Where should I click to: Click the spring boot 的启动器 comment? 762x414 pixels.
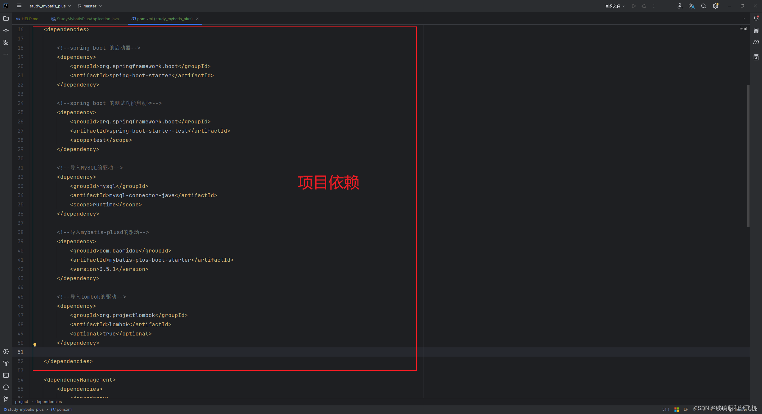(99, 48)
